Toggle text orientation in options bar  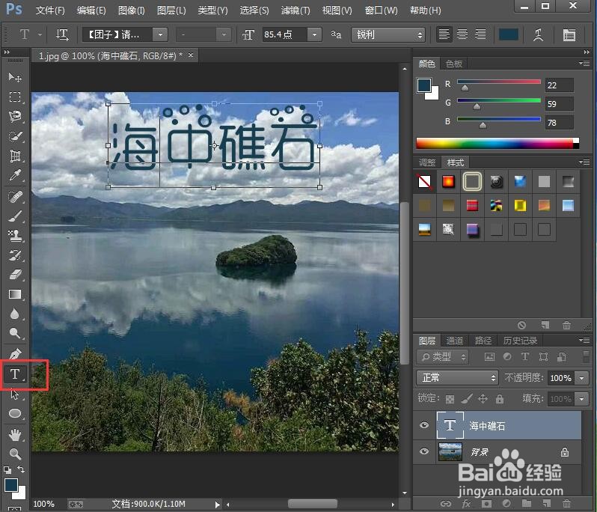tap(62, 34)
